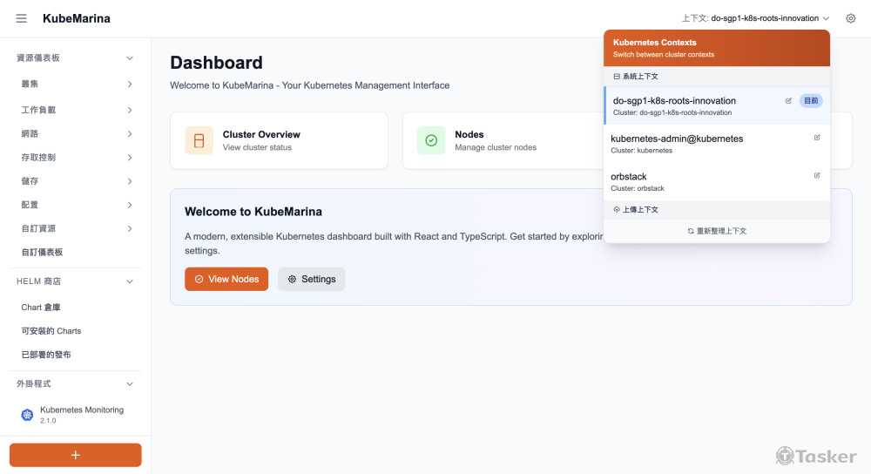This screenshot has height=474, width=871.
Task: Click the upload icon beside 上傳上下文
Action: tap(617, 209)
